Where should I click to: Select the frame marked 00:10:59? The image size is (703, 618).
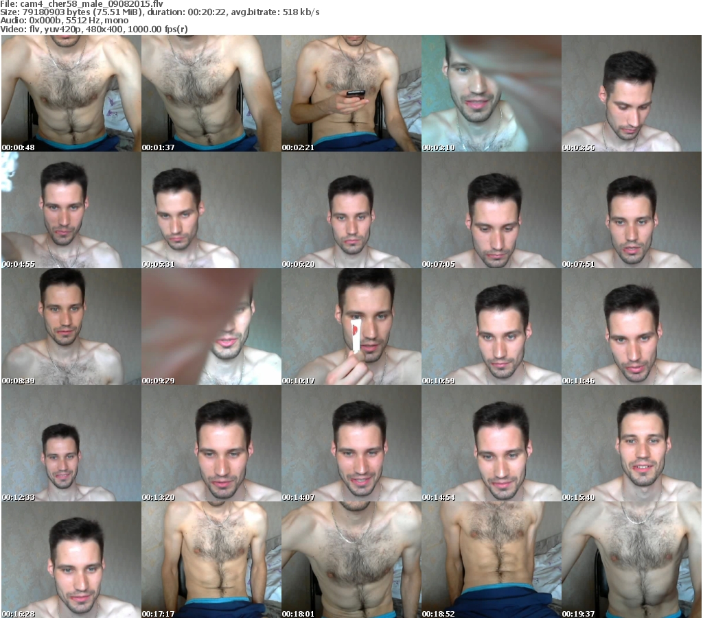(492, 326)
